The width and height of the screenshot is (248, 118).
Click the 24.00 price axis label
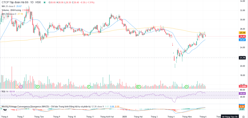point(242,47)
